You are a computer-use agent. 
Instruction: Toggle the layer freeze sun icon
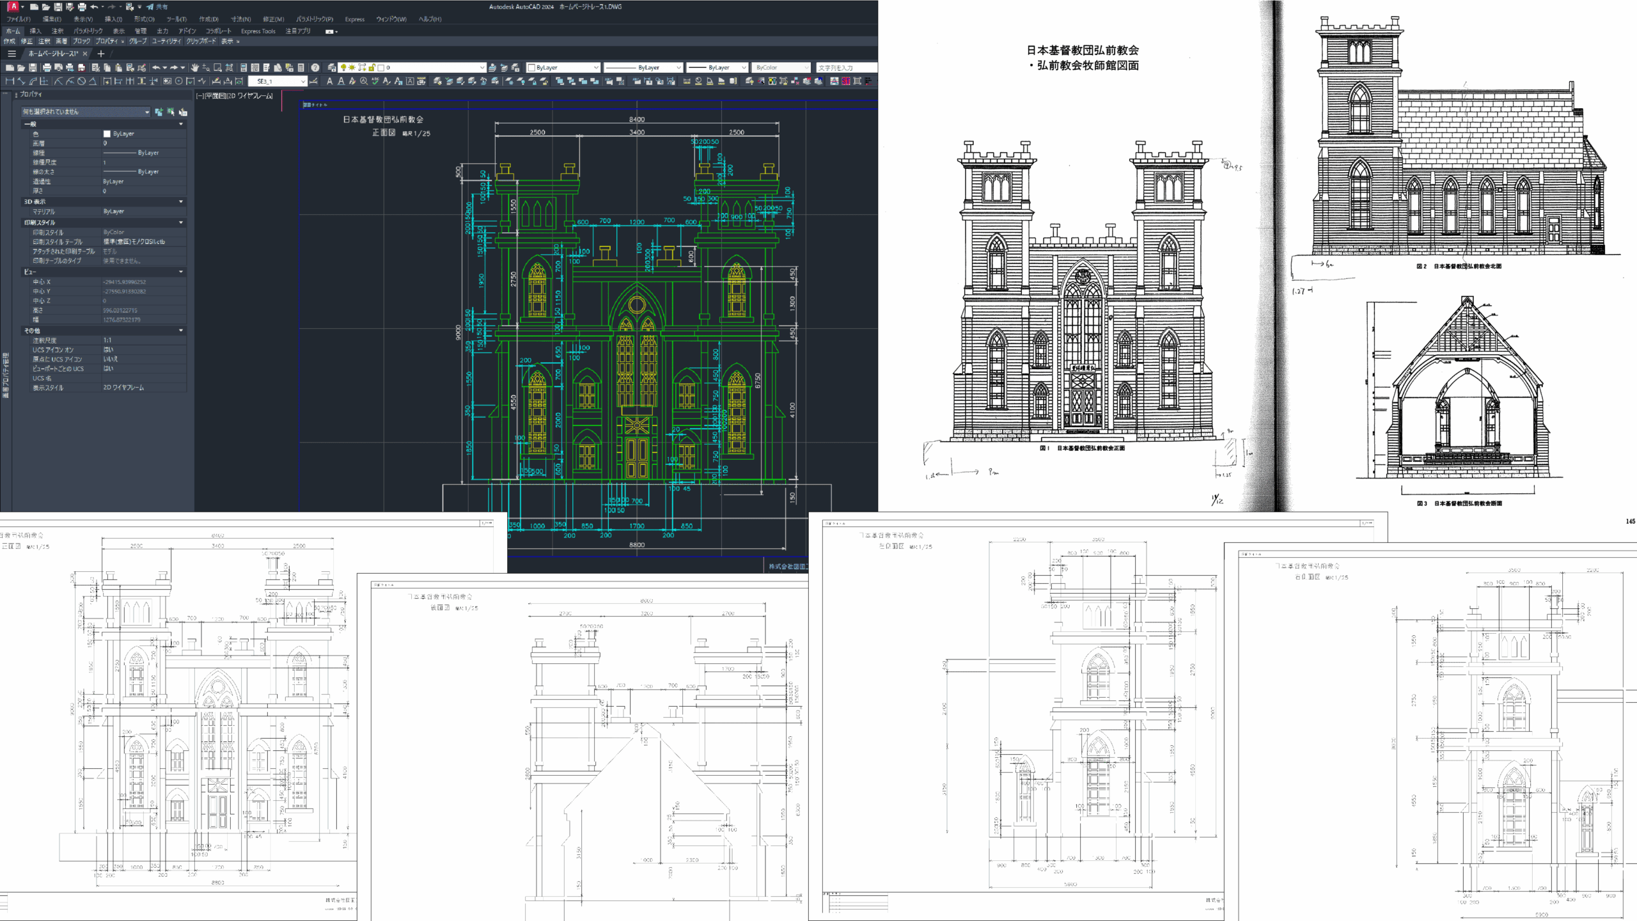352,67
